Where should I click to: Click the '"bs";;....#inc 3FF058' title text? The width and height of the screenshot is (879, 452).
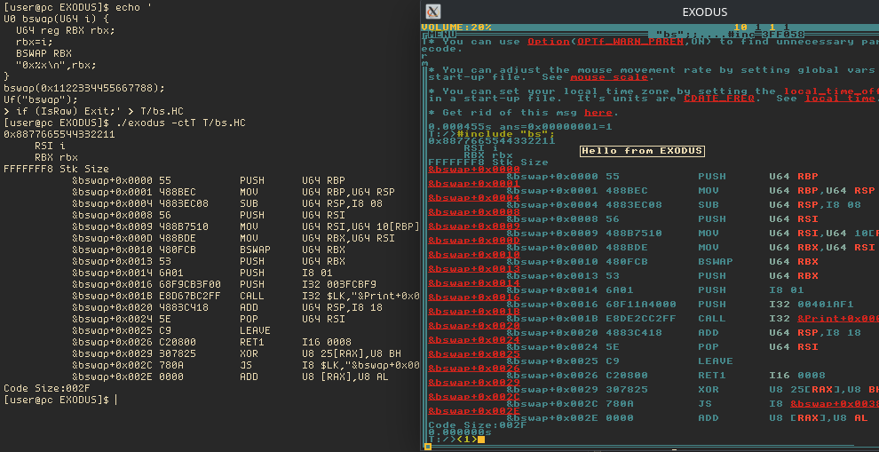(730, 35)
